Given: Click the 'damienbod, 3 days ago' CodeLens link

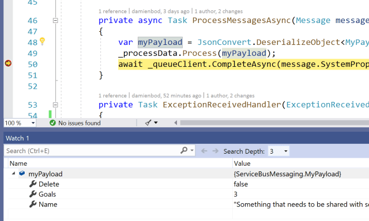Looking at the screenshot, I should pos(160,12).
